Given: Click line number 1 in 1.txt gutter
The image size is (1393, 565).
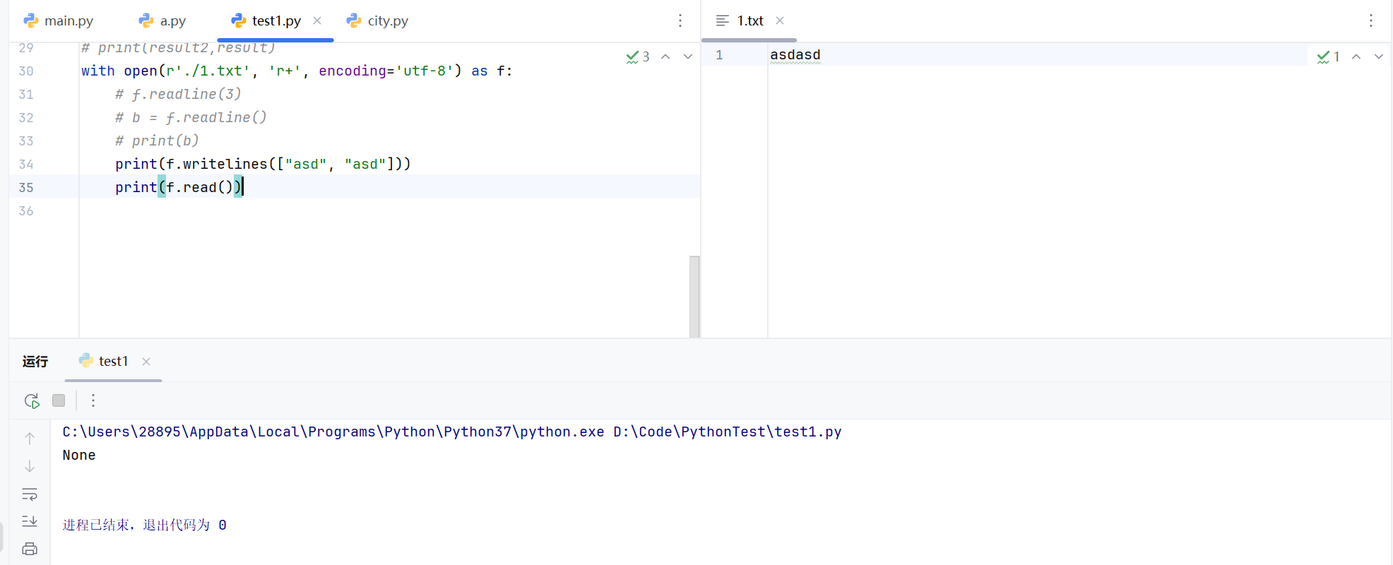Looking at the screenshot, I should 719,54.
